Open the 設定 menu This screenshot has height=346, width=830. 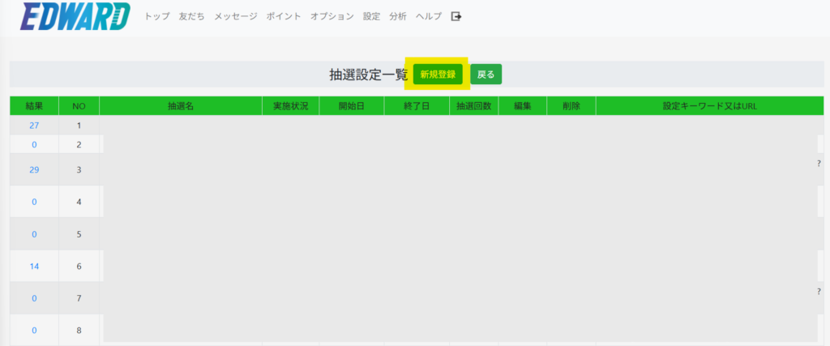(x=371, y=16)
